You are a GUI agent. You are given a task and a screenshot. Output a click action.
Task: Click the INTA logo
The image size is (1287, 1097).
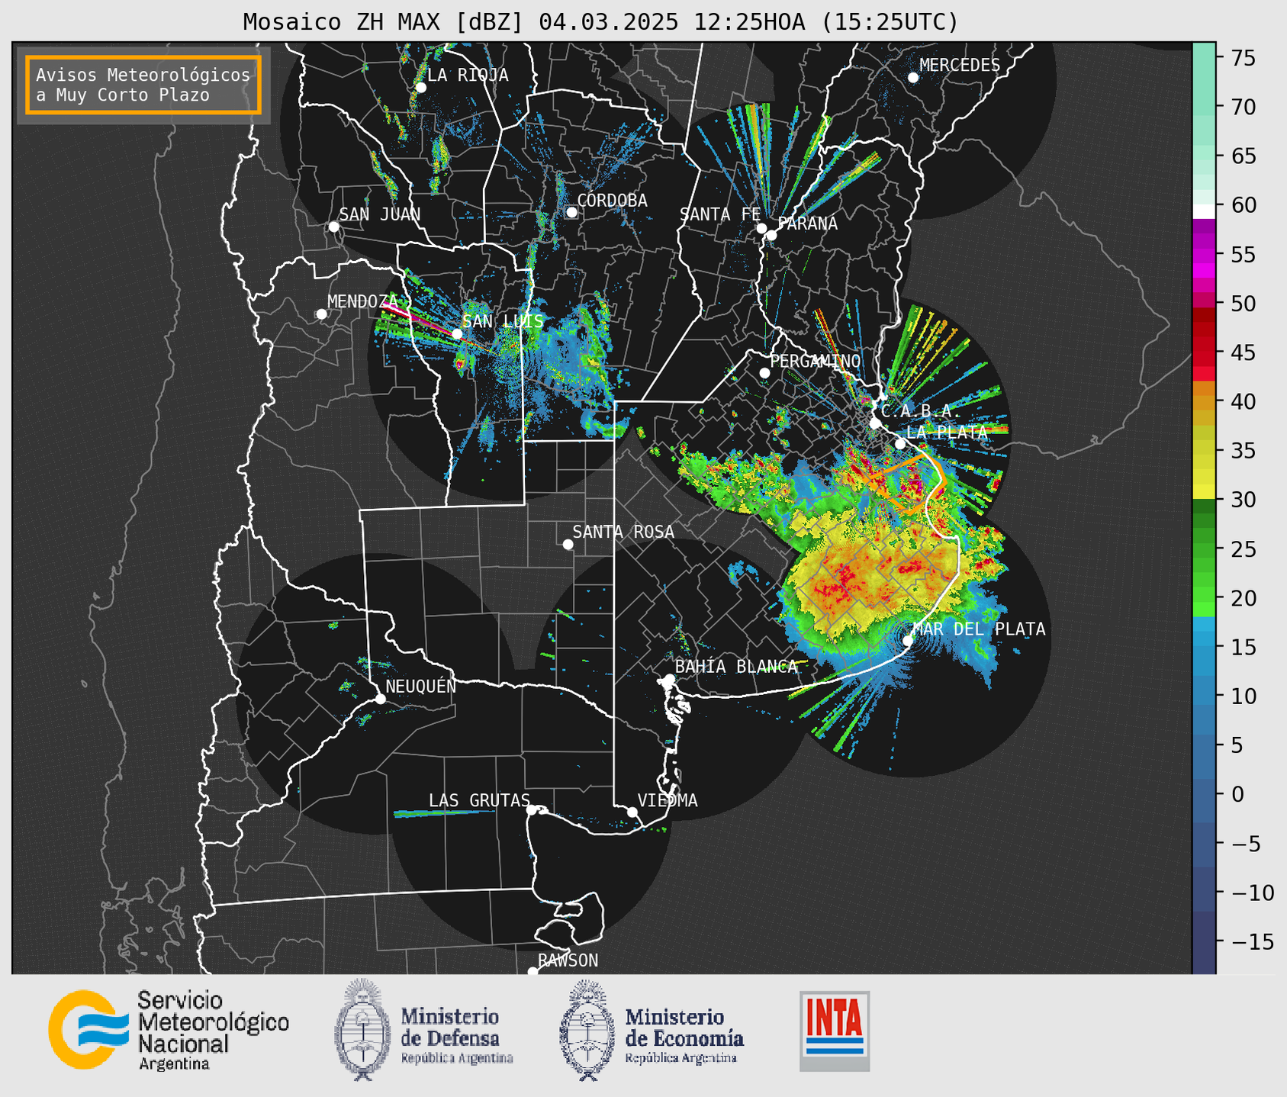[835, 1031]
